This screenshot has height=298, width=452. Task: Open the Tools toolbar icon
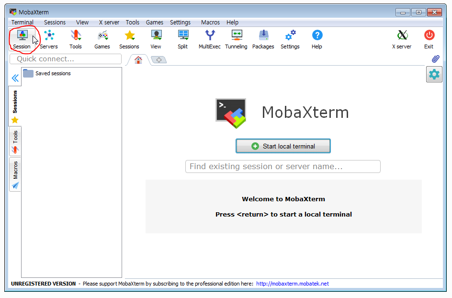pos(76,39)
